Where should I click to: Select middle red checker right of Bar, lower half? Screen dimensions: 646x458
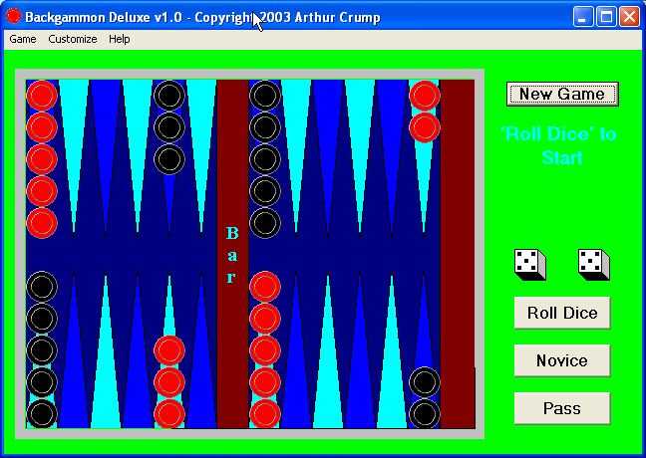click(265, 350)
